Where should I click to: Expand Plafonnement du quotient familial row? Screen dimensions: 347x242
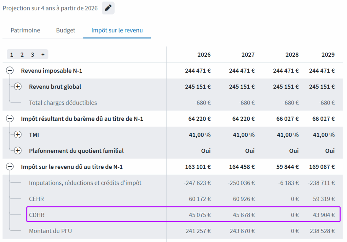tap(18, 151)
